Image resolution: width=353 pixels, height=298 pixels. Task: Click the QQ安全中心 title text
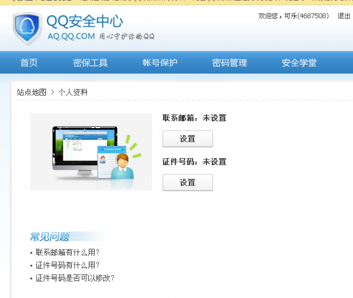85,21
